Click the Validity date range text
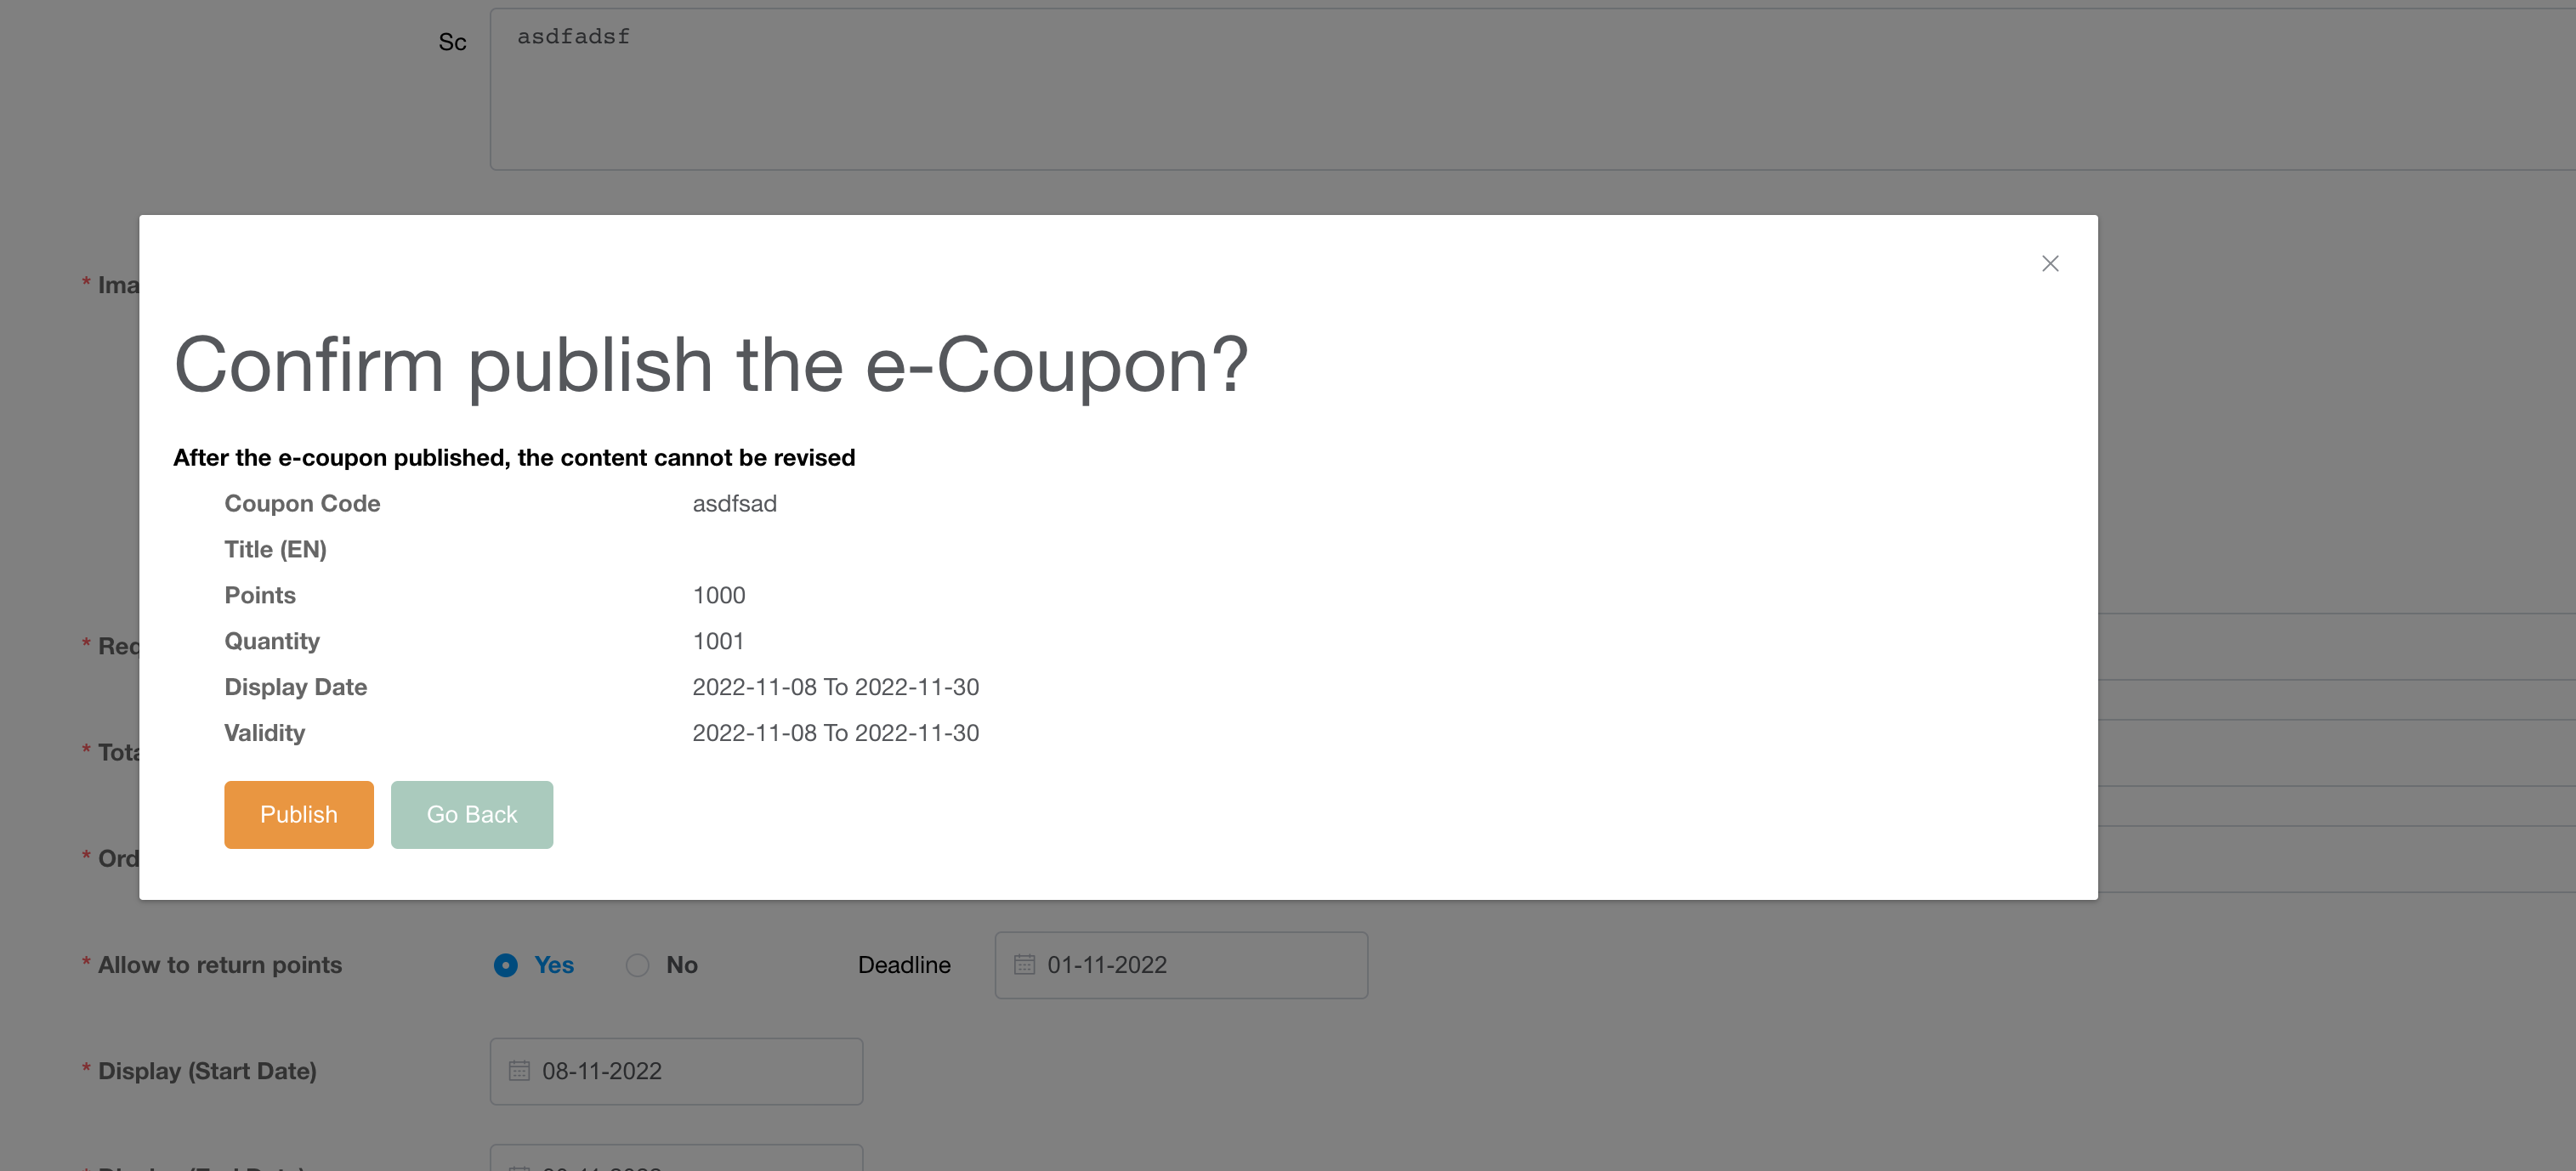 coord(835,733)
